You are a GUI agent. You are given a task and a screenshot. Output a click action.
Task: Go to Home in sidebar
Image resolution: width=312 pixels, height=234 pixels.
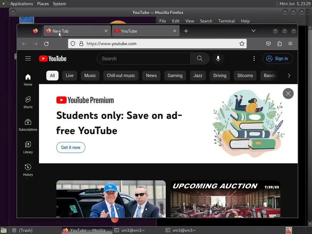28,80
